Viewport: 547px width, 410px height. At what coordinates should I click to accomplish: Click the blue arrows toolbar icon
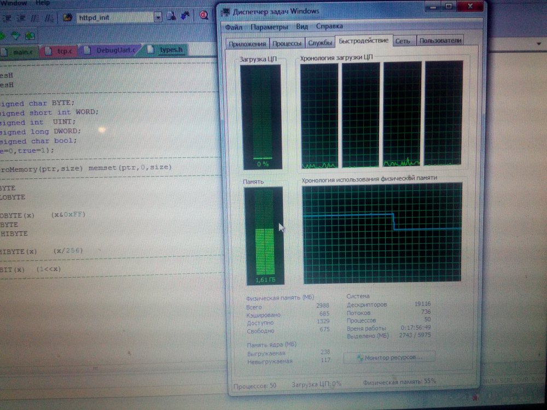pos(185,16)
